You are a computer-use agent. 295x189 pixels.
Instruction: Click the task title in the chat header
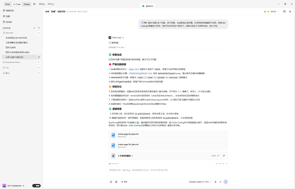pos(55,12)
